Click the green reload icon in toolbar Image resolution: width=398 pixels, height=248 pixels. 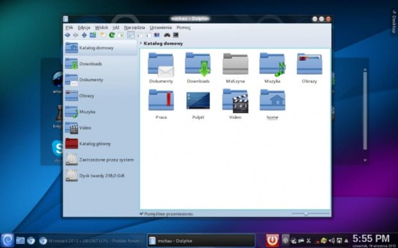(x=112, y=35)
